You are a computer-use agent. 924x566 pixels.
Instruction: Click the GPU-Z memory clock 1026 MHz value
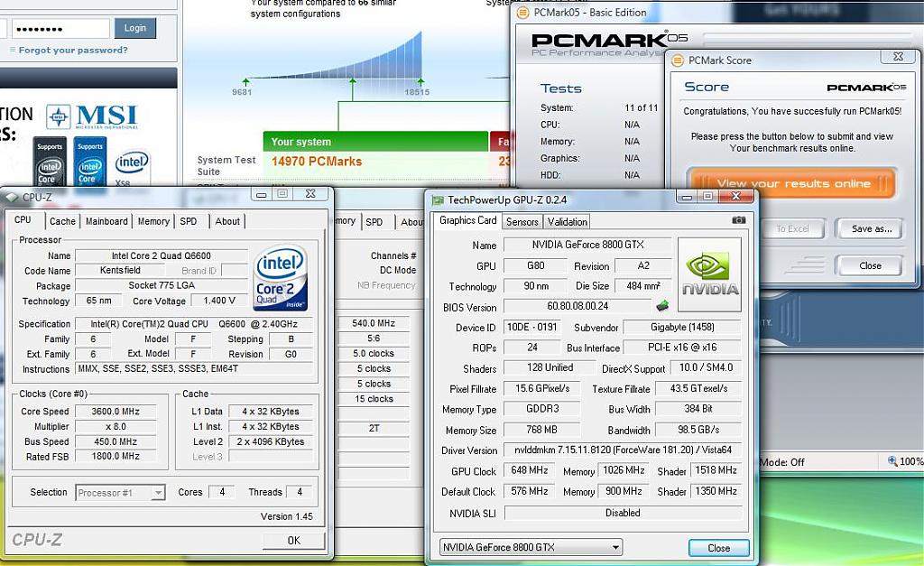click(x=624, y=470)
